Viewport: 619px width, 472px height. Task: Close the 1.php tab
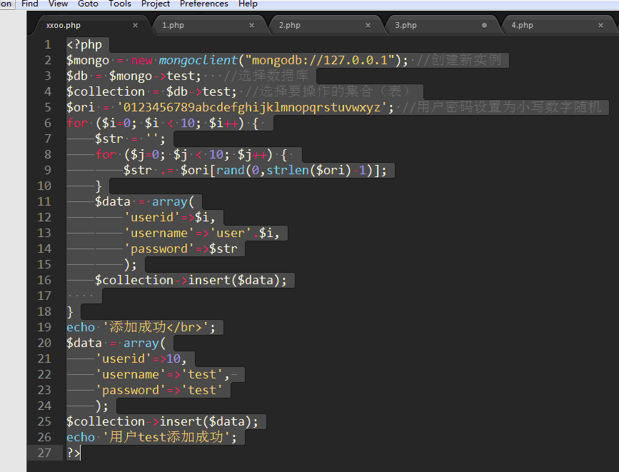(251, 25)
